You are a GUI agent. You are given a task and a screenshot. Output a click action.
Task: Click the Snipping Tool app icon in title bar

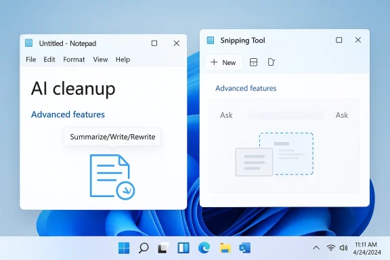pos(211,40)
